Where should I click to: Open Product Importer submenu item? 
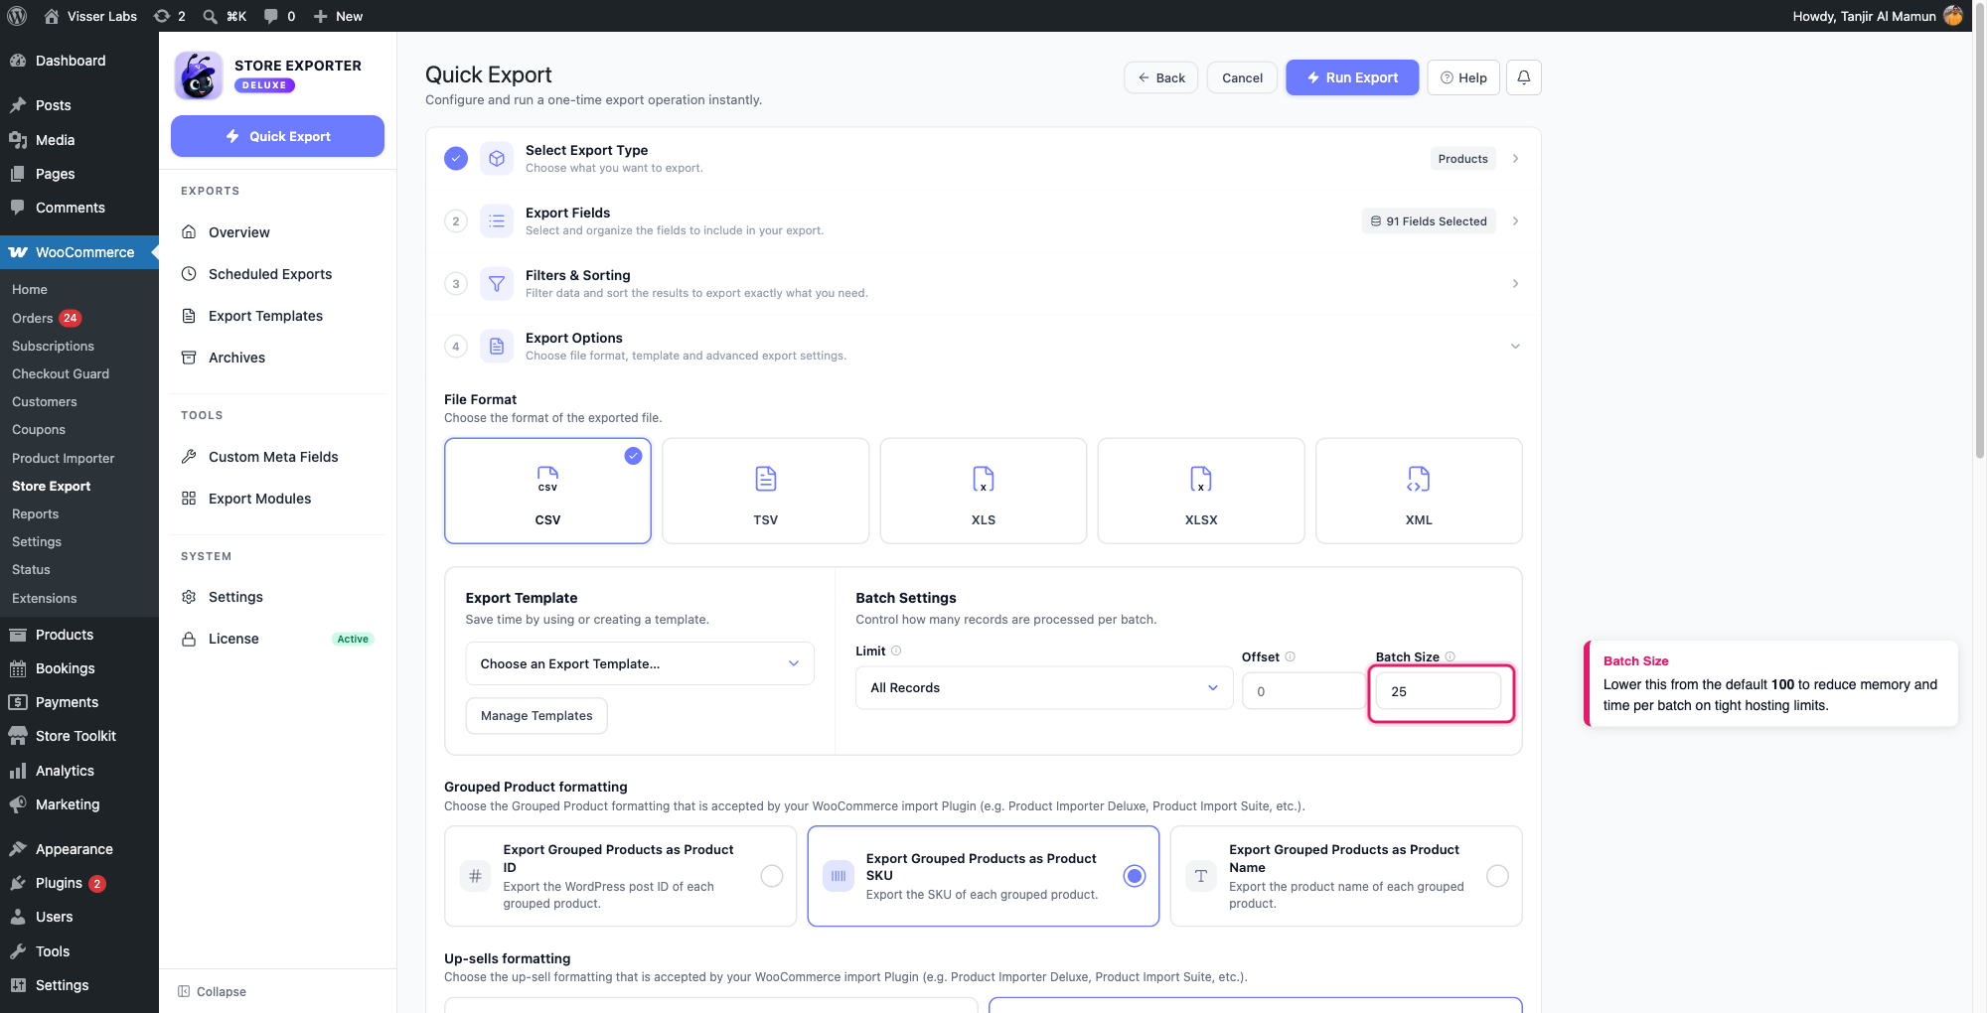(x=63, y=458)
